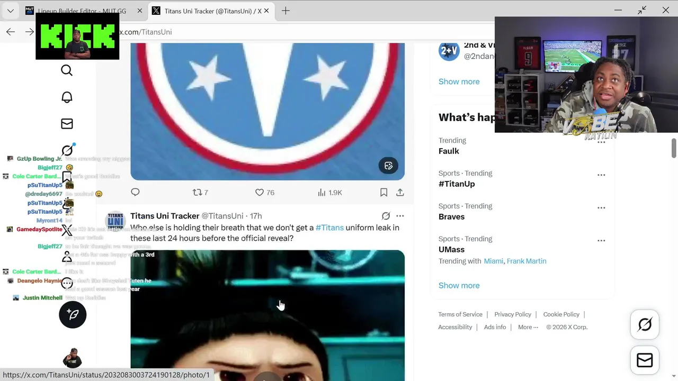Open the second tweet's photo
Screen dimensions: 678x381
coord(267,315)
